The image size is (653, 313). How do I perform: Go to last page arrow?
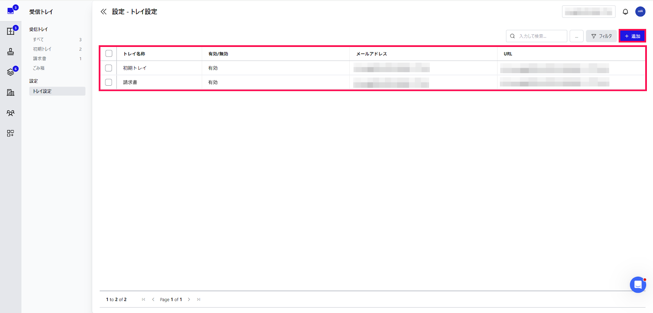(199, 300)
